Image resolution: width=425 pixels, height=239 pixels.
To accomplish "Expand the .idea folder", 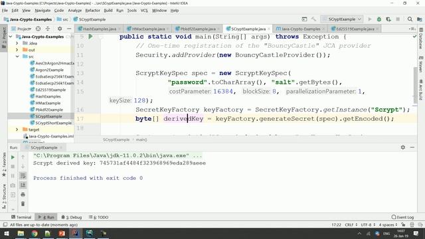I will (17, 43).
